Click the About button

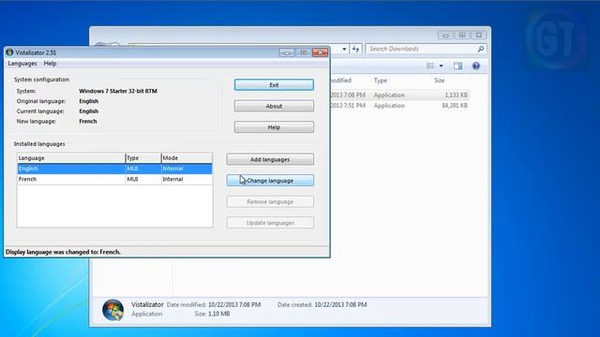[274, 106]
